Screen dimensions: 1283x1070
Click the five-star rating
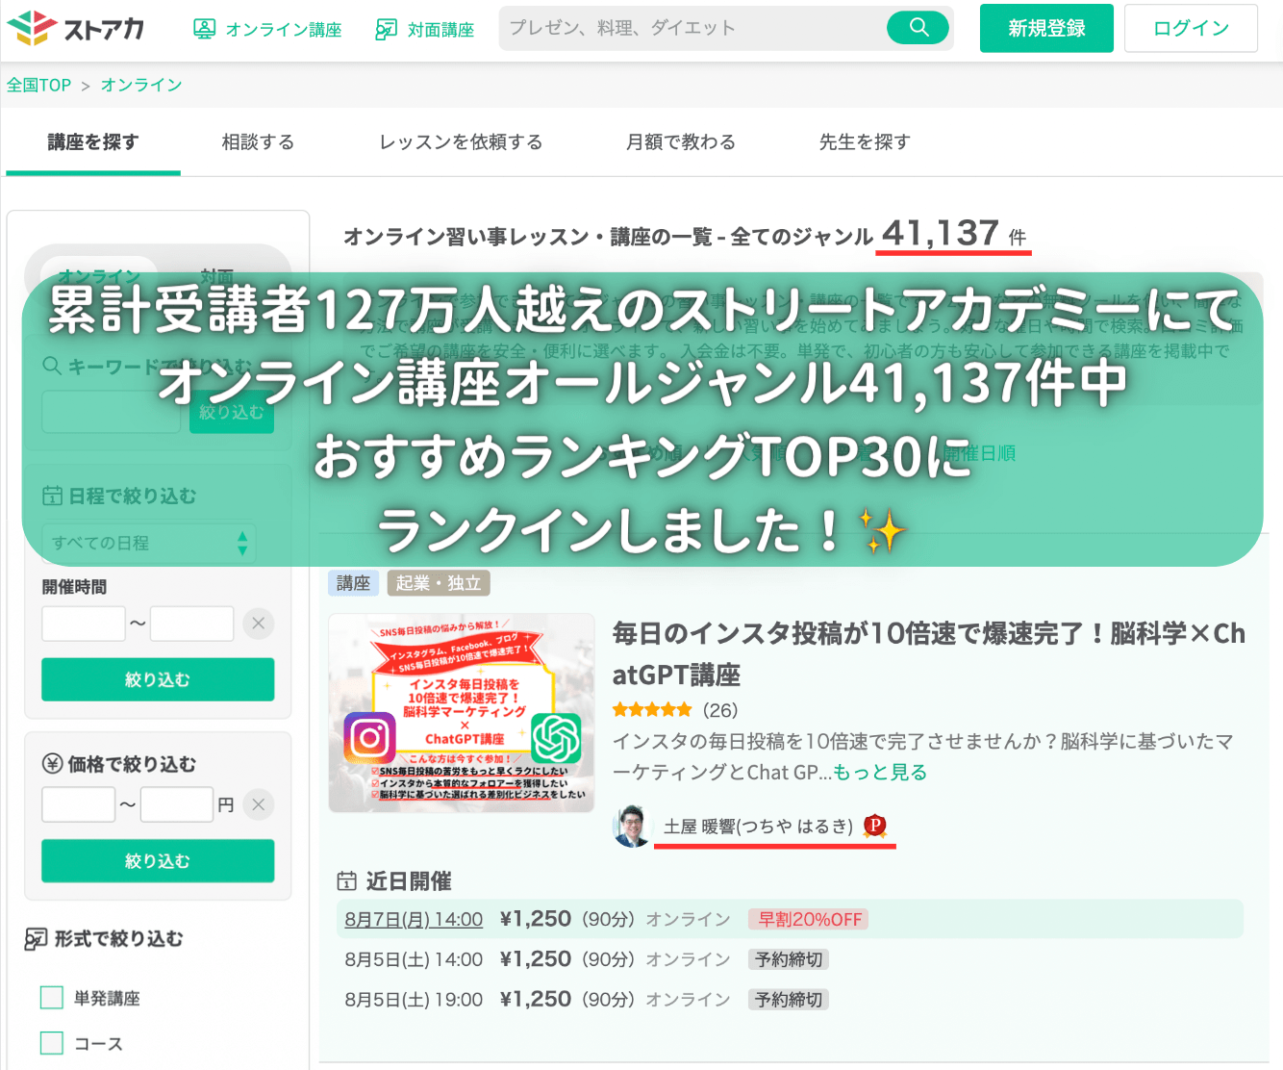652,710
